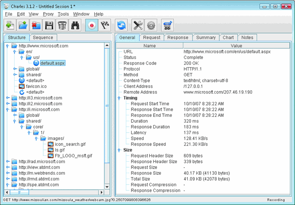Image resolution: width=295 pixels, height=205 pixels.
Task: Save the session with the floppy disk icon
Action: [x=49, y=25]
